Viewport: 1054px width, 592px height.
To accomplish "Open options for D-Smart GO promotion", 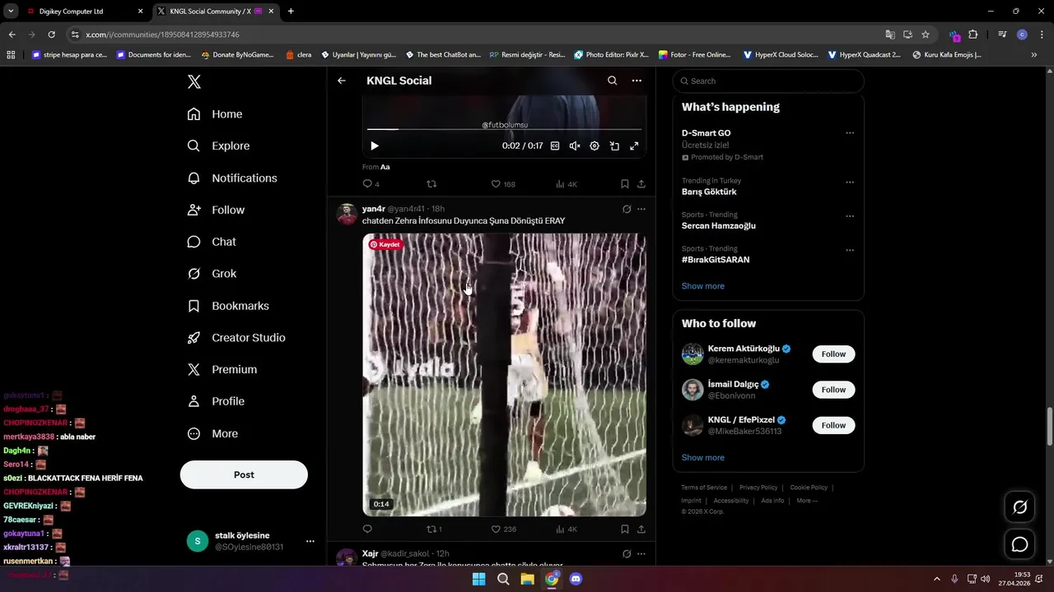I will point(850,133).
